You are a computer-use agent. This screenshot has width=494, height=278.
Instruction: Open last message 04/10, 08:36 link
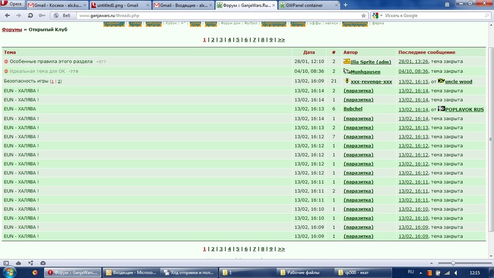[x=413, y=71]
